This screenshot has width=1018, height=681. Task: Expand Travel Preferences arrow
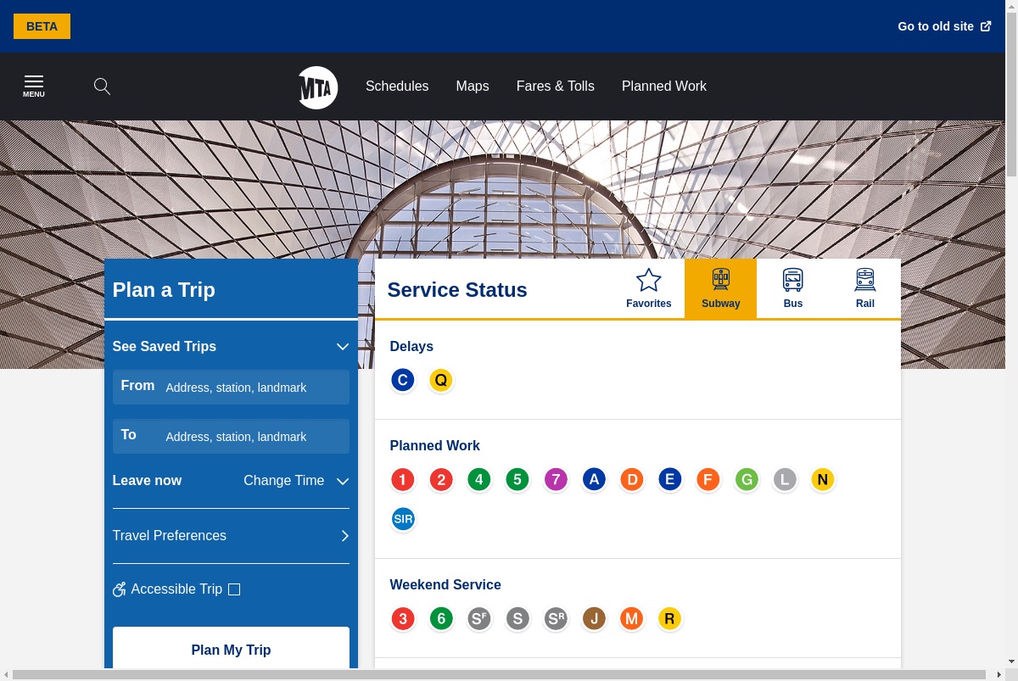(344, 536)
